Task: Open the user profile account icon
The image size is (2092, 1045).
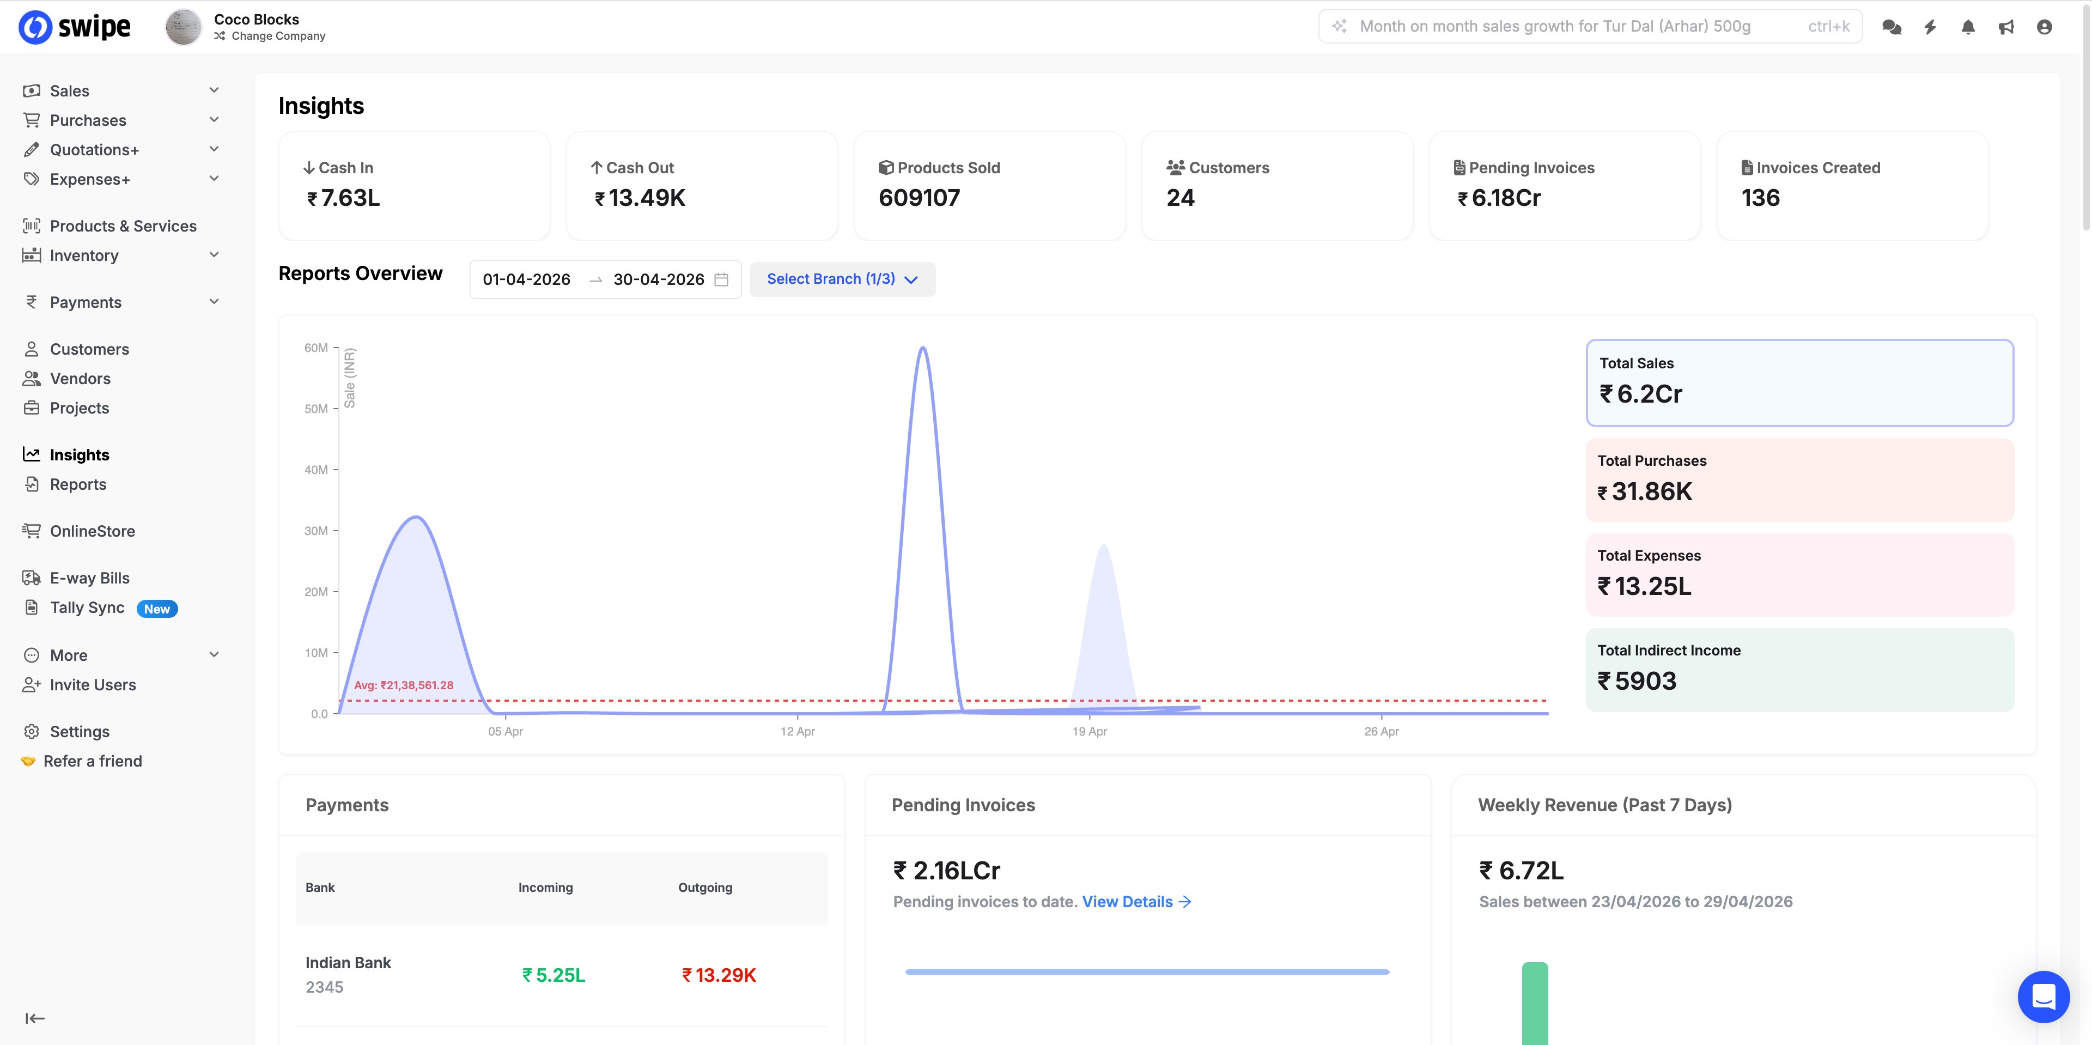Action: [2044, 27]
